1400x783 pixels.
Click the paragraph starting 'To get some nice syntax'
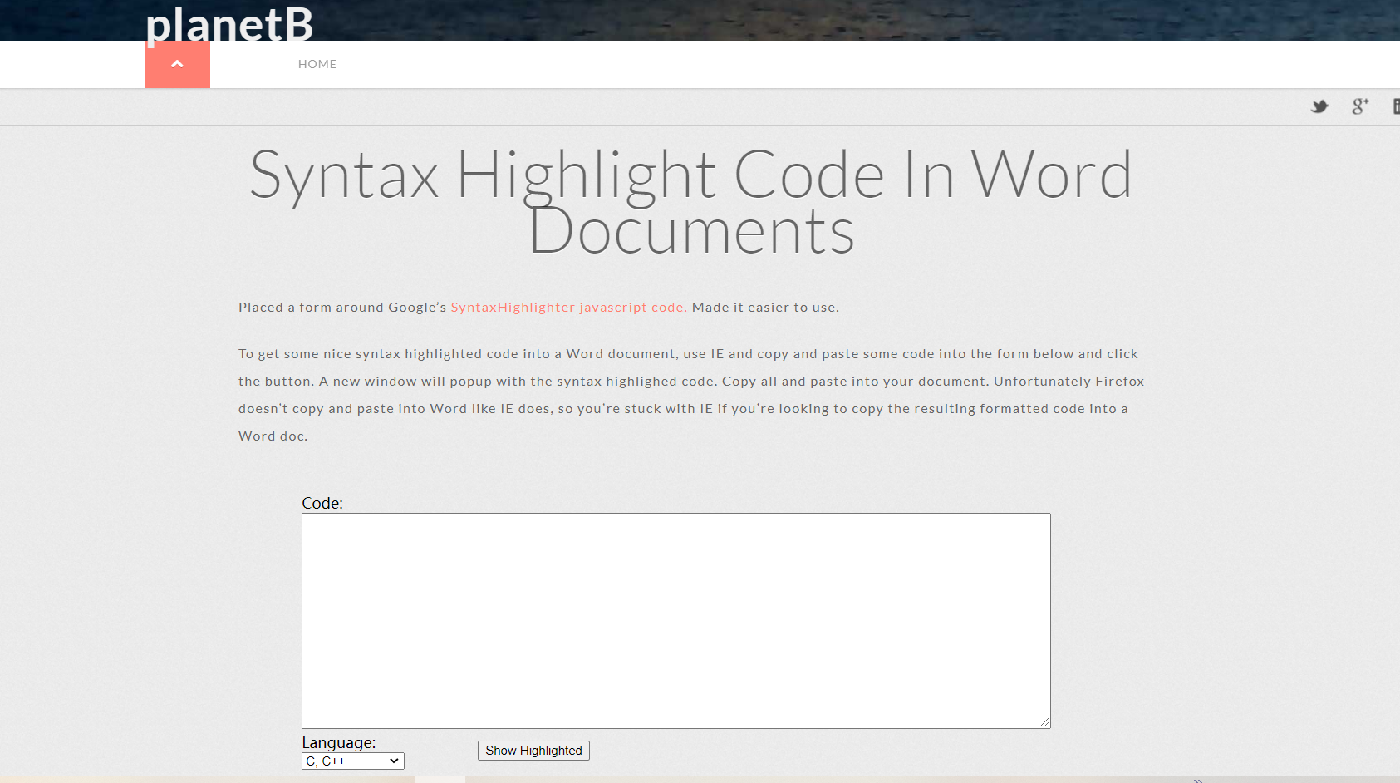(x=691, y=395)
